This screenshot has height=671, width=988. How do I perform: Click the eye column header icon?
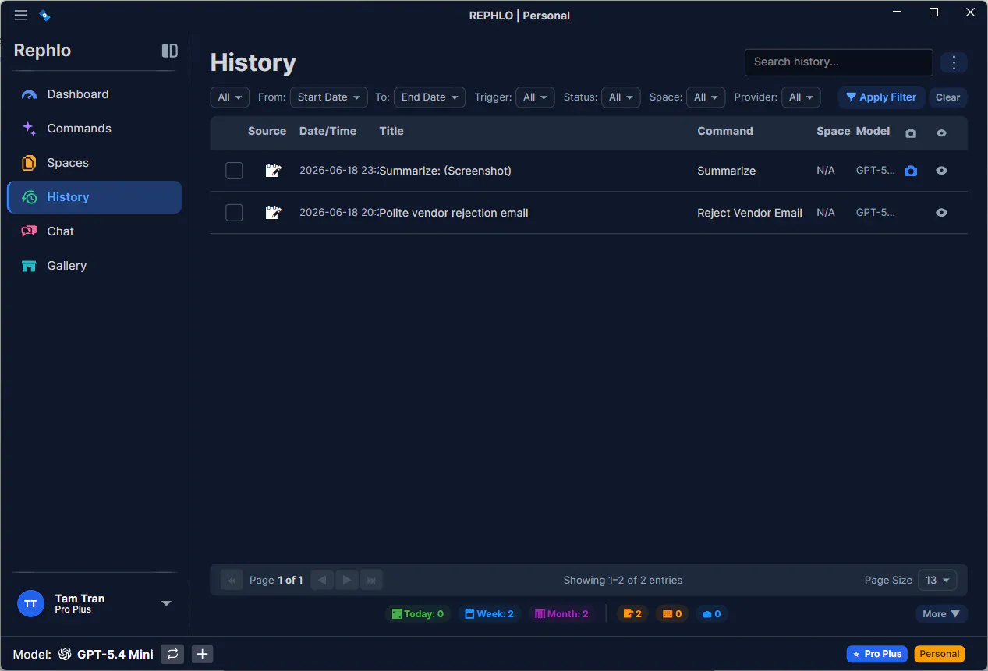[x=941, y=133]
